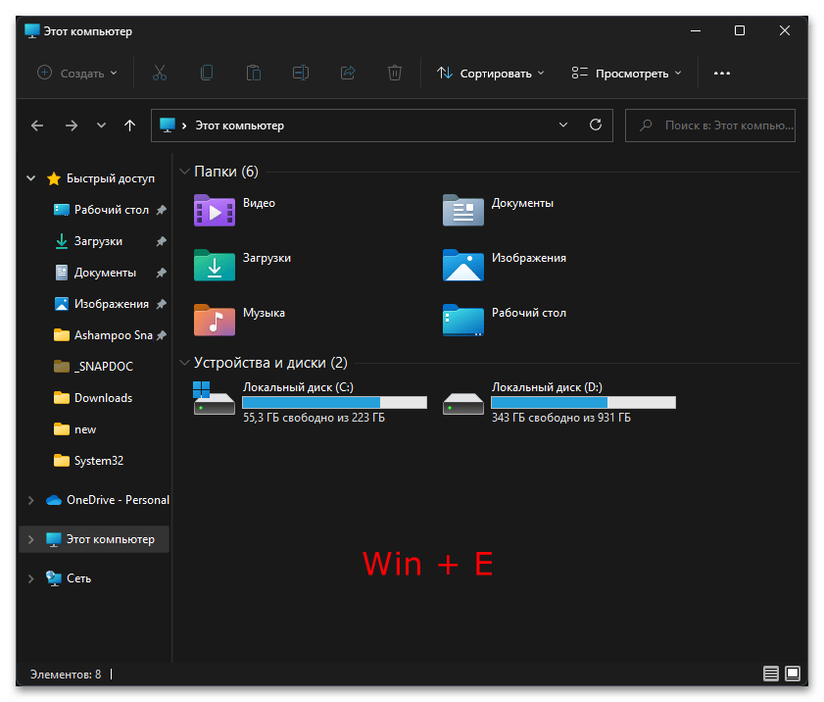This screenshot has height=702, width=824.
Task: Expand the Этот компьютер tree node
Action: tap(31, 539)
